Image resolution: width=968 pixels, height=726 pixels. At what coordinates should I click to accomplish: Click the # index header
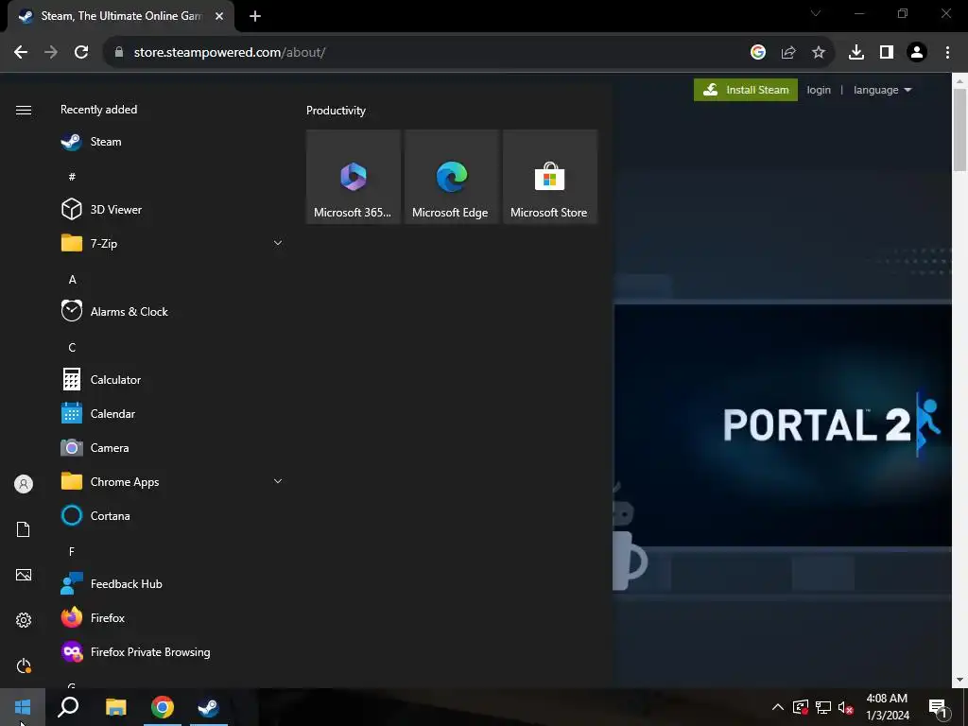[x=72, y=177]
